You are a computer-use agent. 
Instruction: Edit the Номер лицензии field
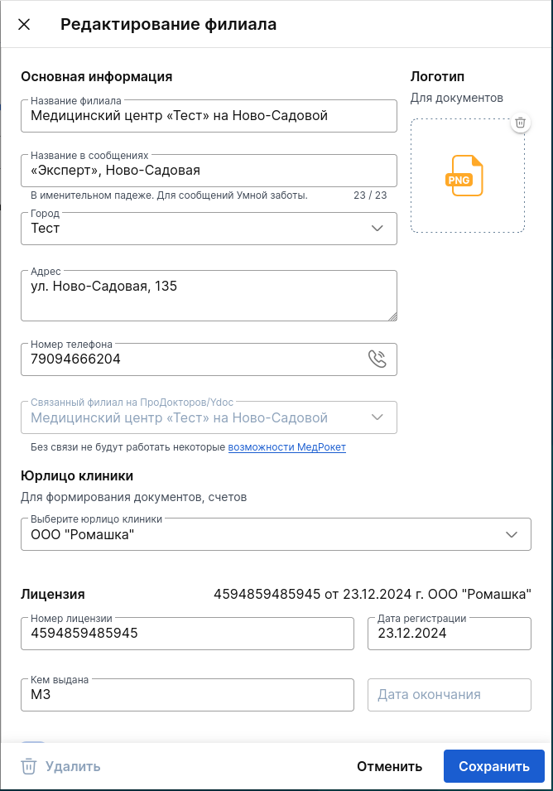[x=187, y=634]
